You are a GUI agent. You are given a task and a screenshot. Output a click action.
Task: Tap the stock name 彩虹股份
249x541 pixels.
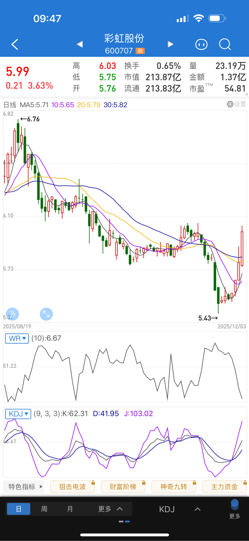[x=124, y=38]
